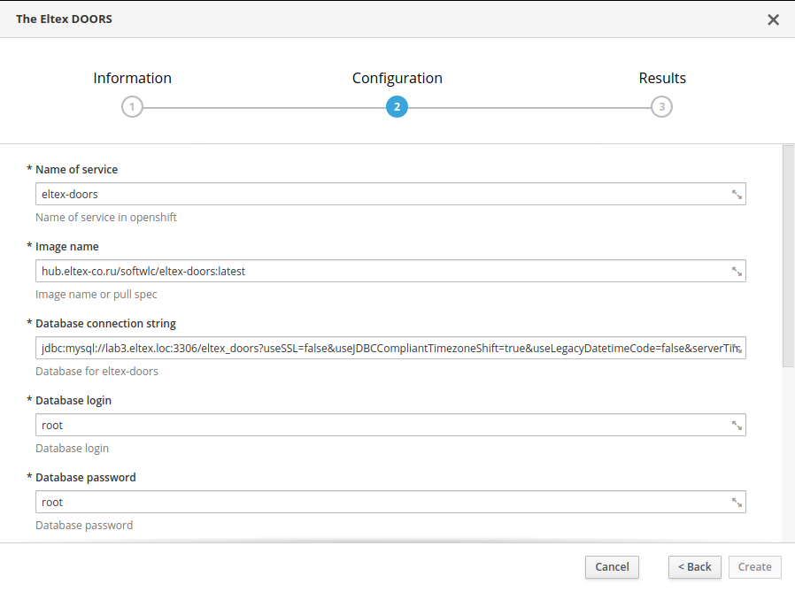795x592 pixels.
Task: Go to step 1 Information circle
Action: pos(132,107)
